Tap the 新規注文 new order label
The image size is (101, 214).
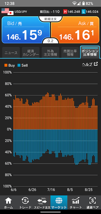pyautogui.click(x=50, y=19)
